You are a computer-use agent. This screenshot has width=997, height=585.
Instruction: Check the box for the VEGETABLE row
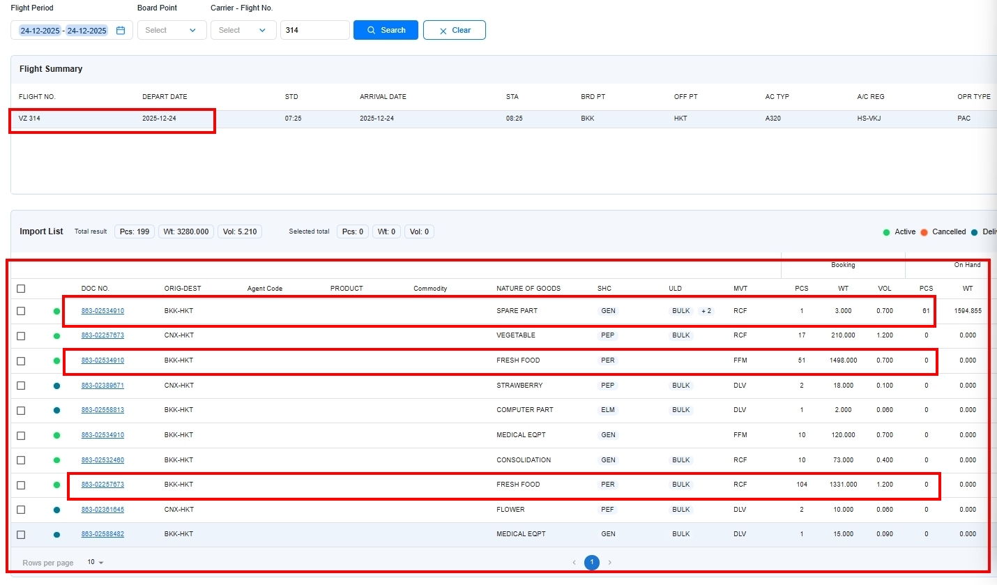pyautogui.click(x=21, y=336)
